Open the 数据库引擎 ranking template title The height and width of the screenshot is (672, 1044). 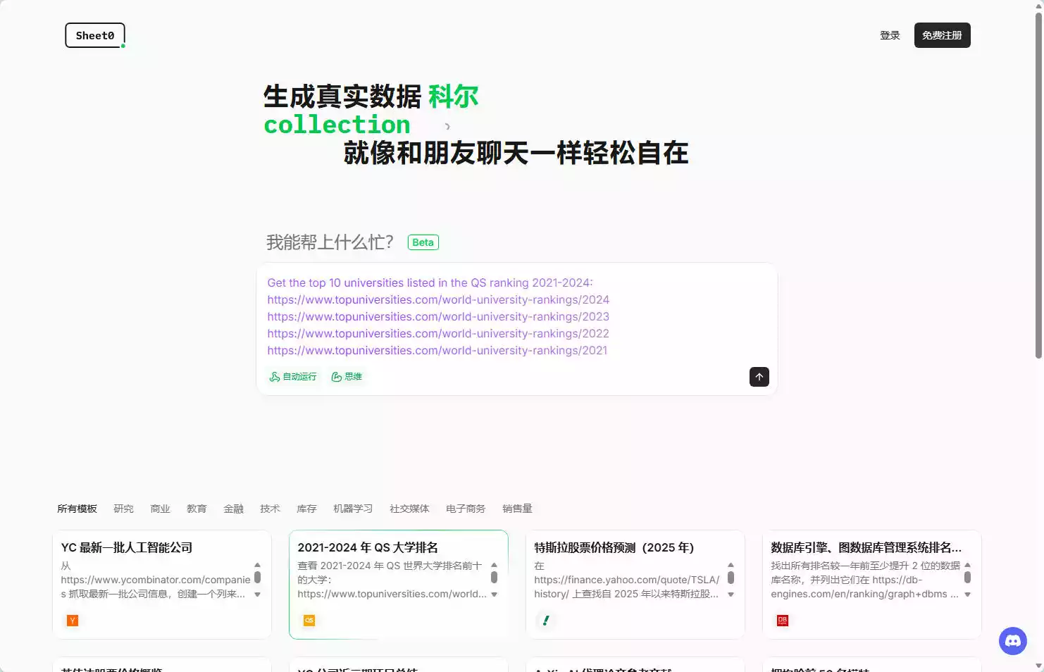866,547
